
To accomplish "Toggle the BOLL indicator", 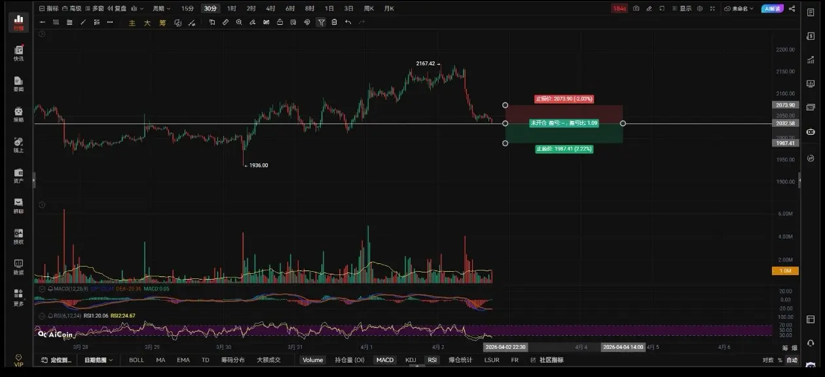I will (136, 360).
